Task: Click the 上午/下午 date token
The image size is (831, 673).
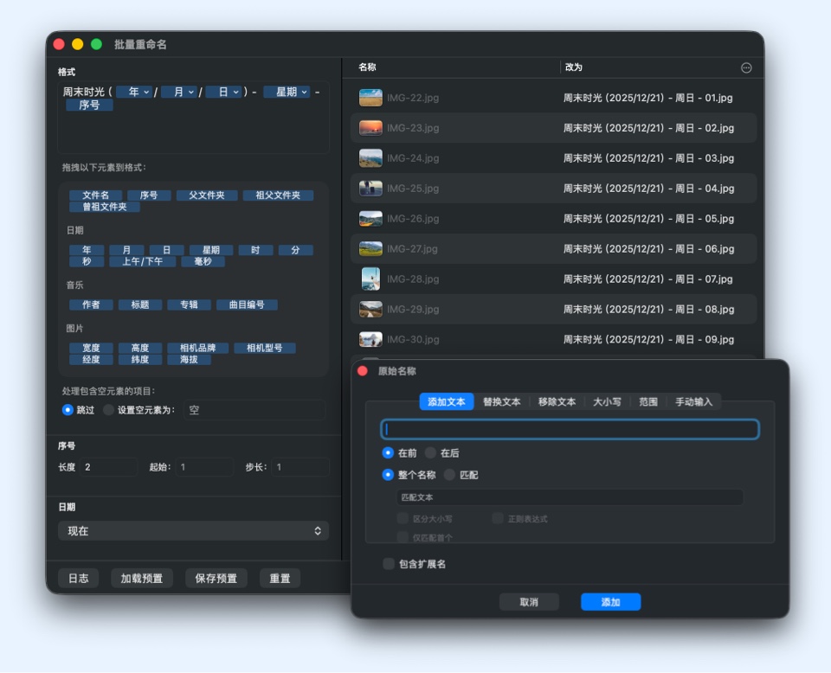Action: pos(142,261)
